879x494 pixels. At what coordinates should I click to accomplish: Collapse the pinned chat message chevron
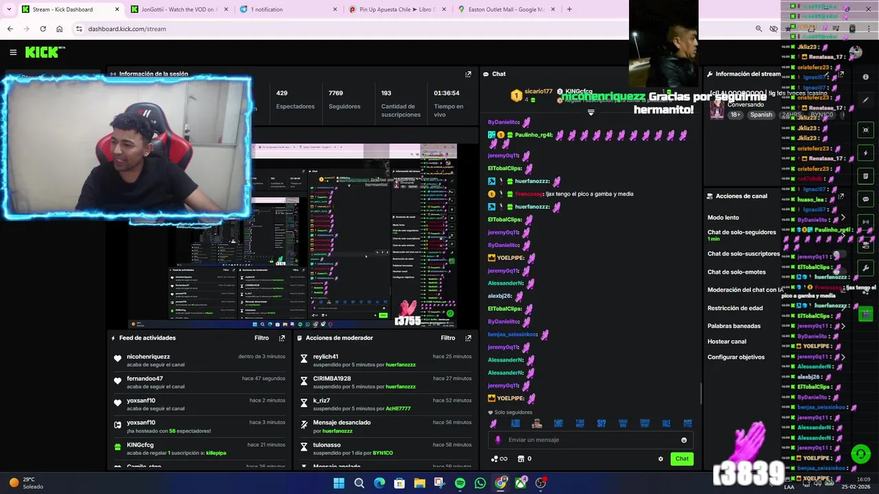click(x=591, y=113)
